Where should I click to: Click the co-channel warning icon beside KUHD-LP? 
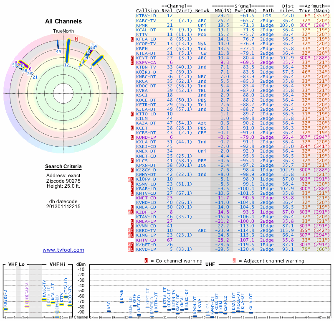(x=132, y=137)
